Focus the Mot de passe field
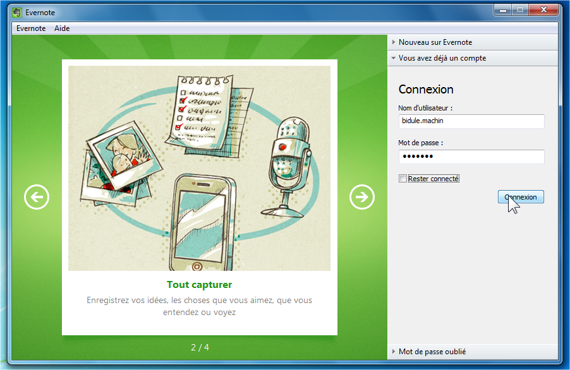This screenshot has width=570, height=370. [x=471, y=157]
